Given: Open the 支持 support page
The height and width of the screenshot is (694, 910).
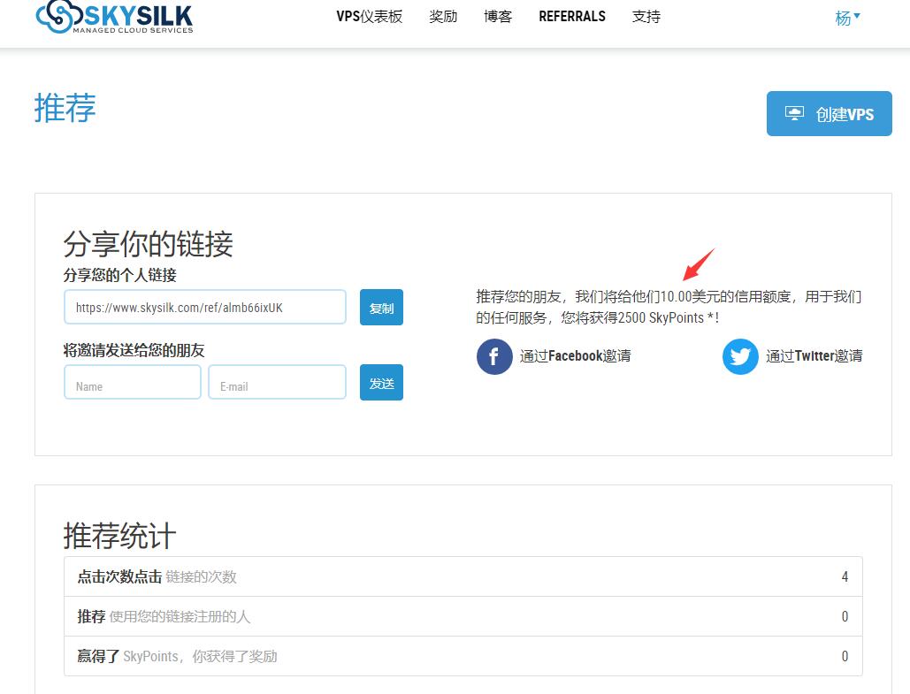Looking at the screenshot, I should coord(646,16).
